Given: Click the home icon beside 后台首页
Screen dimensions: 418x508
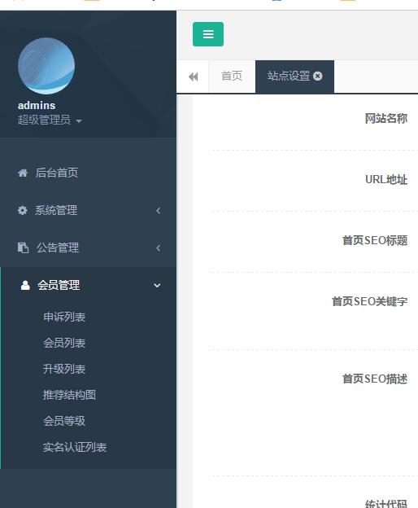Looking at the screenshot, I should [23, 173].
